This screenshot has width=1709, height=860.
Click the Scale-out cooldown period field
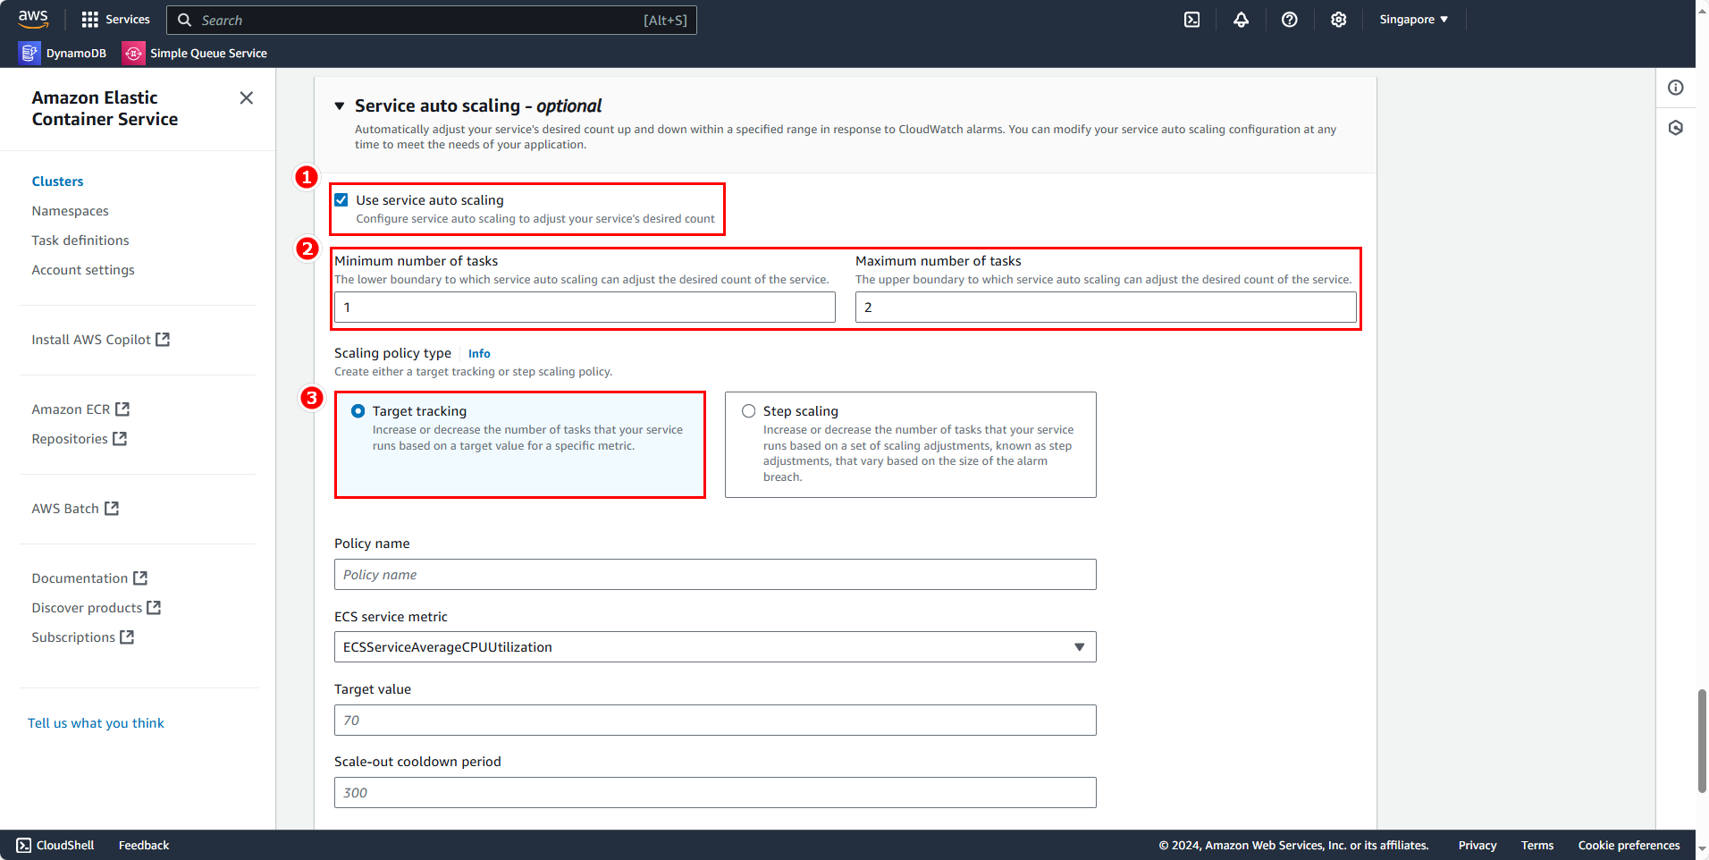click(x=715, y=793)
